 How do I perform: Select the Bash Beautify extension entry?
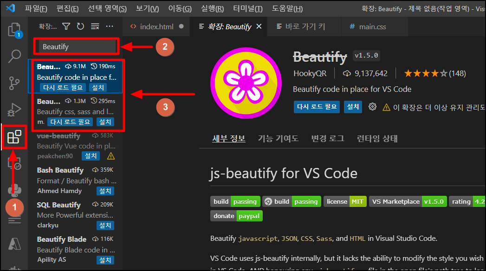(x=76, y=181)
